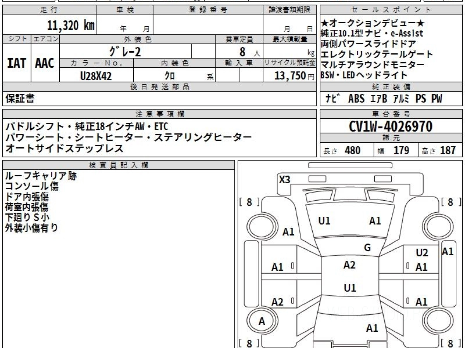Click the seating capacity 8 人
Screen dimensions: 465x348
(250, 51)
